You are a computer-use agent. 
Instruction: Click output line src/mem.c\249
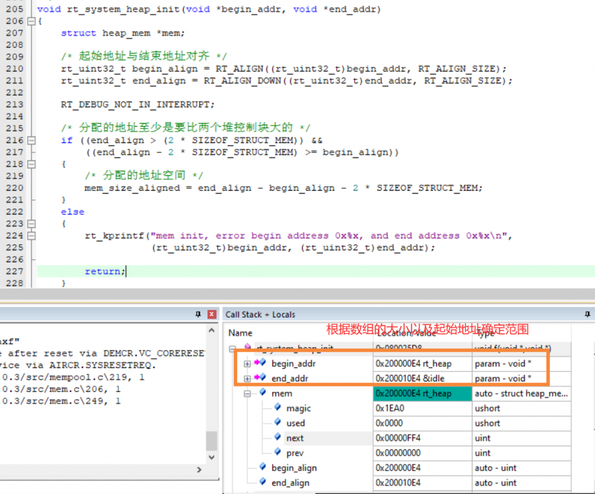pyautogui.click(x=62, y=400)
